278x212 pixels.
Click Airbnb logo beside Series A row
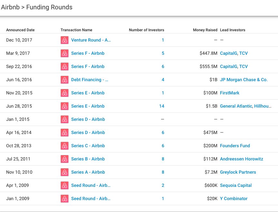click(x=64, y=172)
